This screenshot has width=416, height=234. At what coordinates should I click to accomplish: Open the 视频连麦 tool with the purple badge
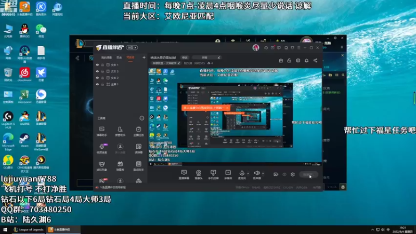pyautogui.click(x=101, y=149)
